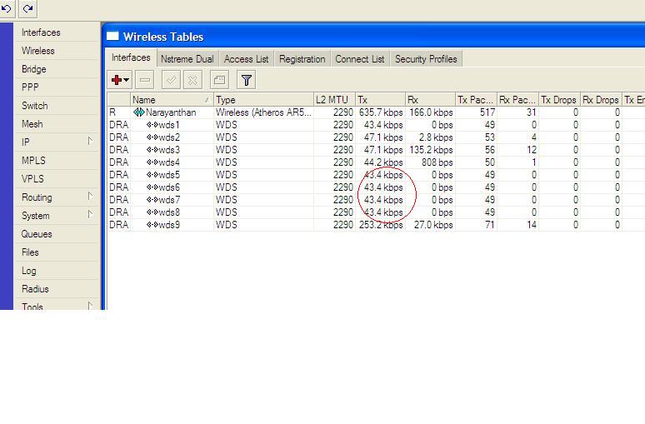Click the minus remove button

(145, 80)
